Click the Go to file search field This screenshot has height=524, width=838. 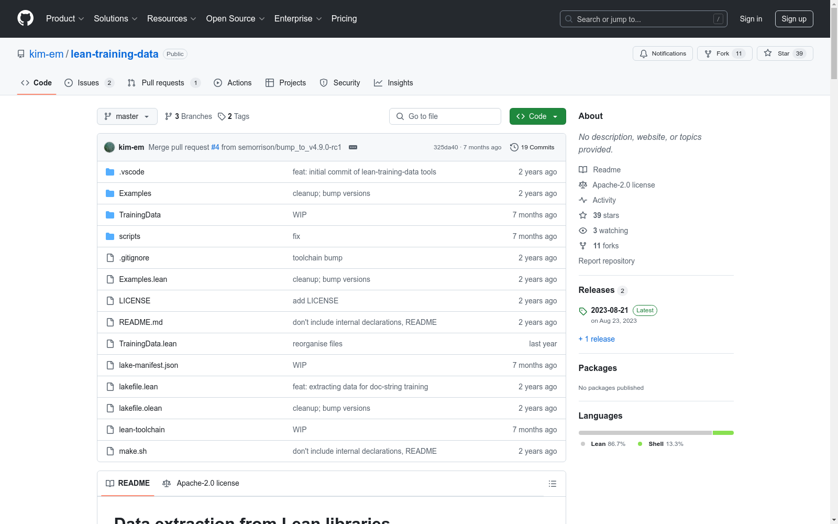(445, 116)
